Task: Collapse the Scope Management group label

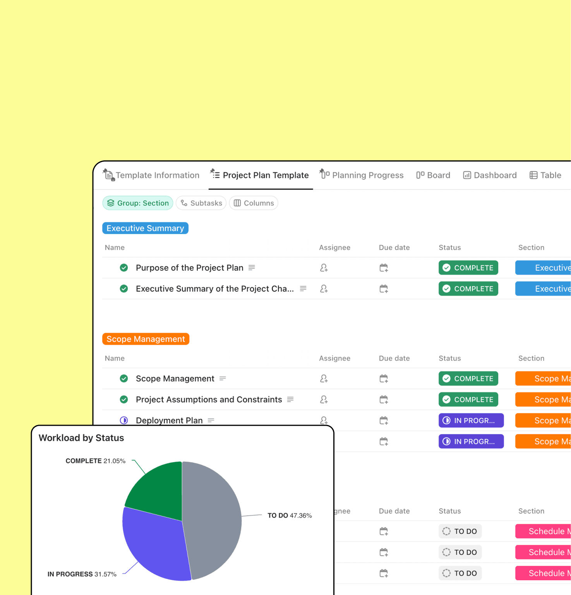Action: click(146, 339)
